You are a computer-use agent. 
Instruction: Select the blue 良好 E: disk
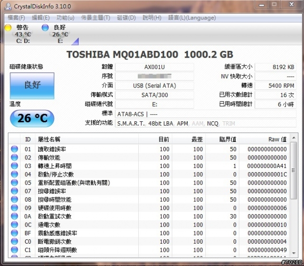(56, 34)
